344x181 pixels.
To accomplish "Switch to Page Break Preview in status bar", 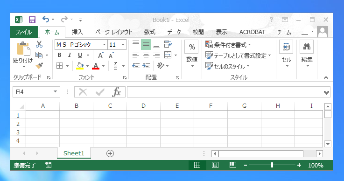I will [233, 165].
